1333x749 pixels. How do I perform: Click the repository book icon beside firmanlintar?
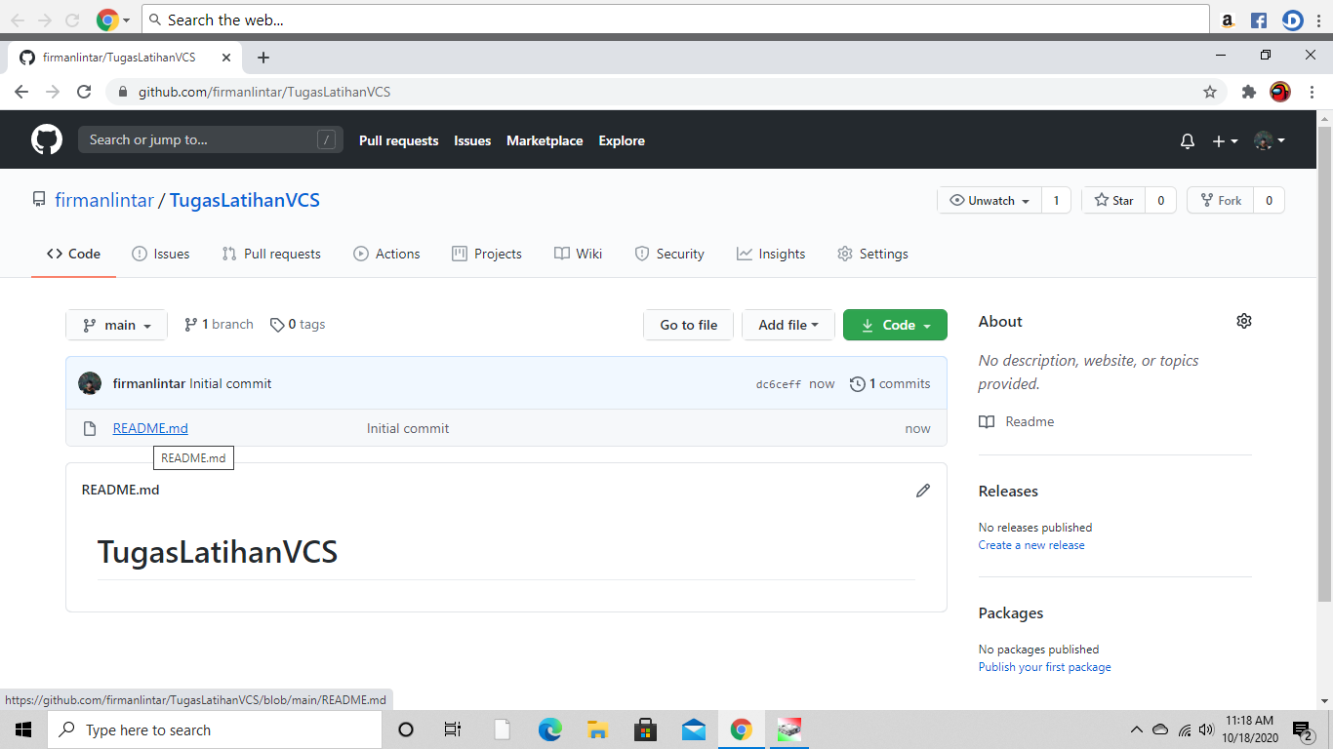pyautogui.click(x=39, y=200)
